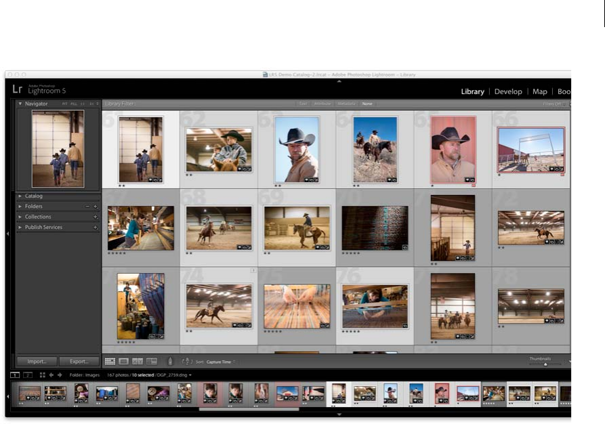Click the Lr logo identity plate
The height and width of the screenshot is (424, 605).
coord(18,89)
